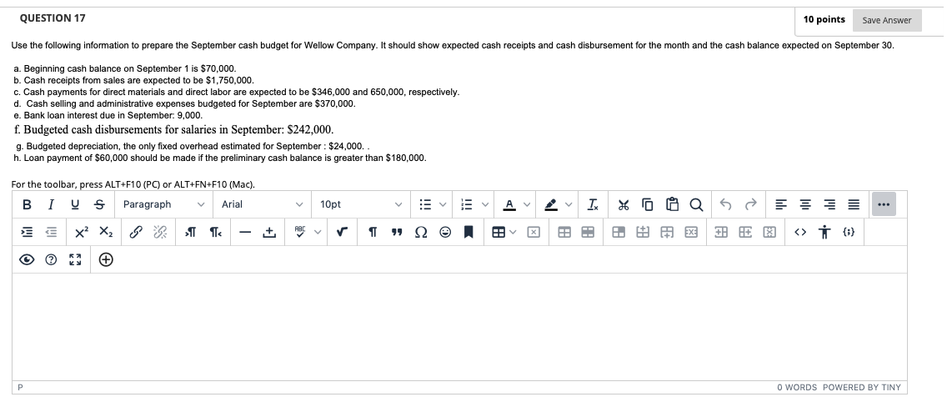The width and height of the screenshot is (947, 412).
Task: Open the HTML source code view
Action: [800, 232]
